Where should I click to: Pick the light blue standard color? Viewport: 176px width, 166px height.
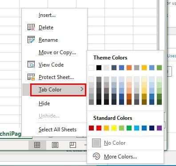(x=136, y=128)
